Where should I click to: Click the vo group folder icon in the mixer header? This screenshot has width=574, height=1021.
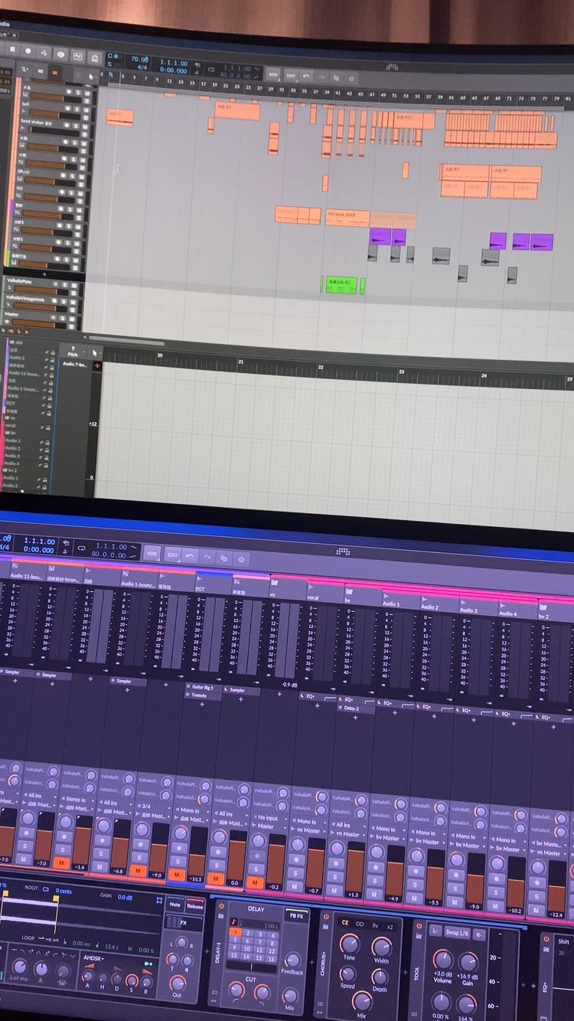(x=275, y=581)
